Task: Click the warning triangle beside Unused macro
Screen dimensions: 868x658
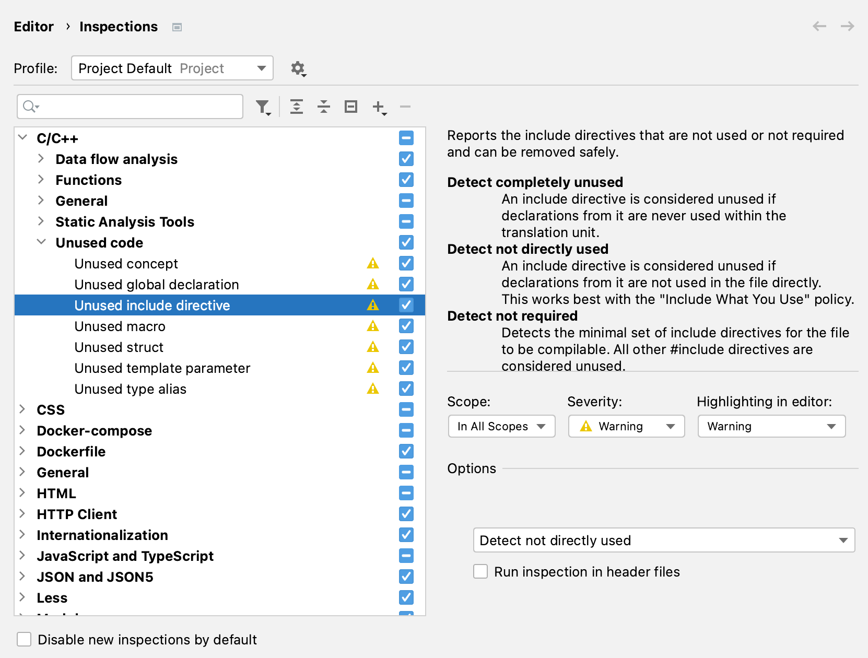Action: (372, 326)
